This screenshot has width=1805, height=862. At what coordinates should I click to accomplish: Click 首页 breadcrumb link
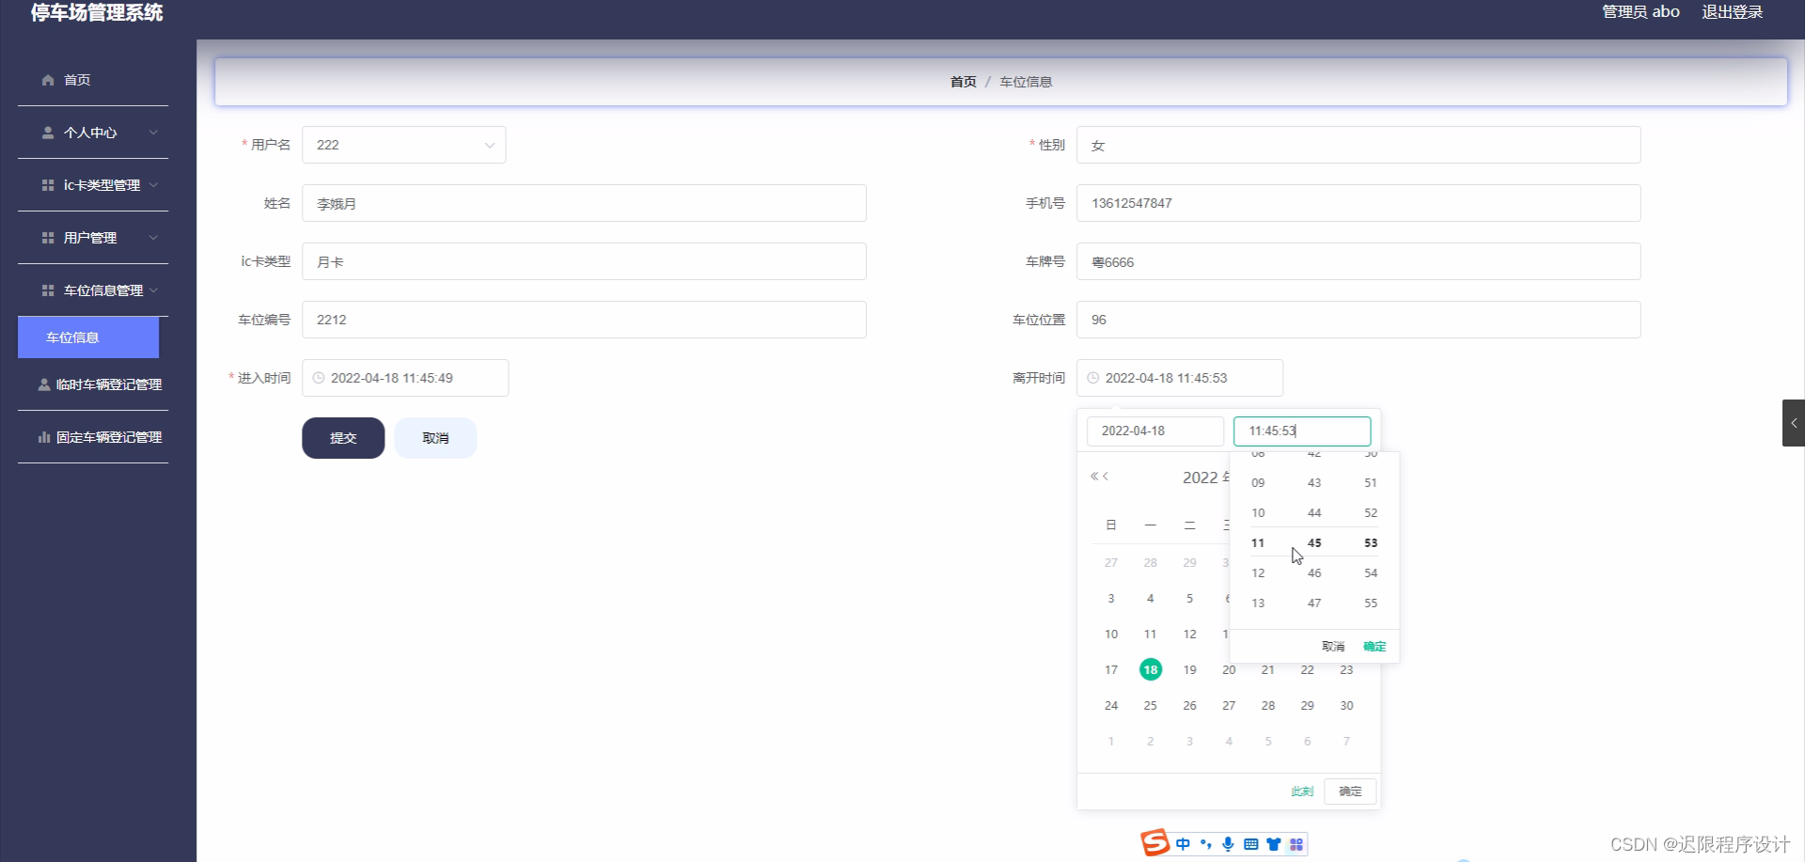click(x=963, y=82)
